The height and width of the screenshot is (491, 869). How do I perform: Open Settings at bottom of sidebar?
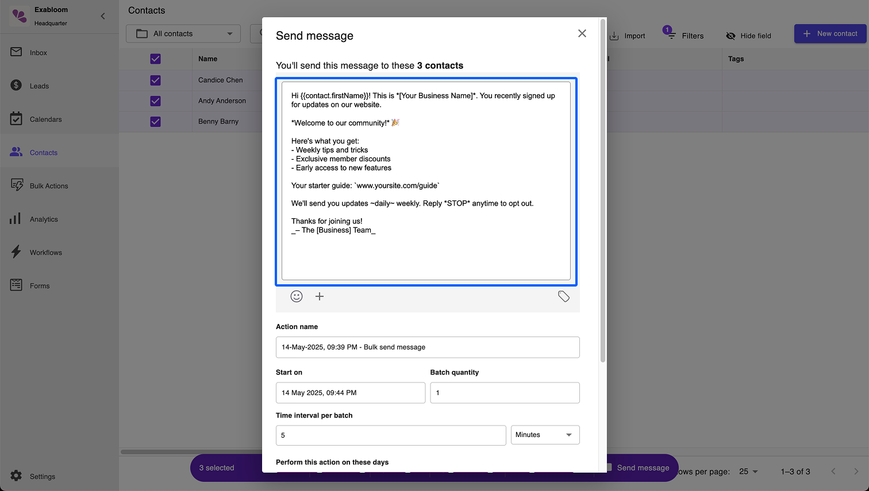[42, 477]
